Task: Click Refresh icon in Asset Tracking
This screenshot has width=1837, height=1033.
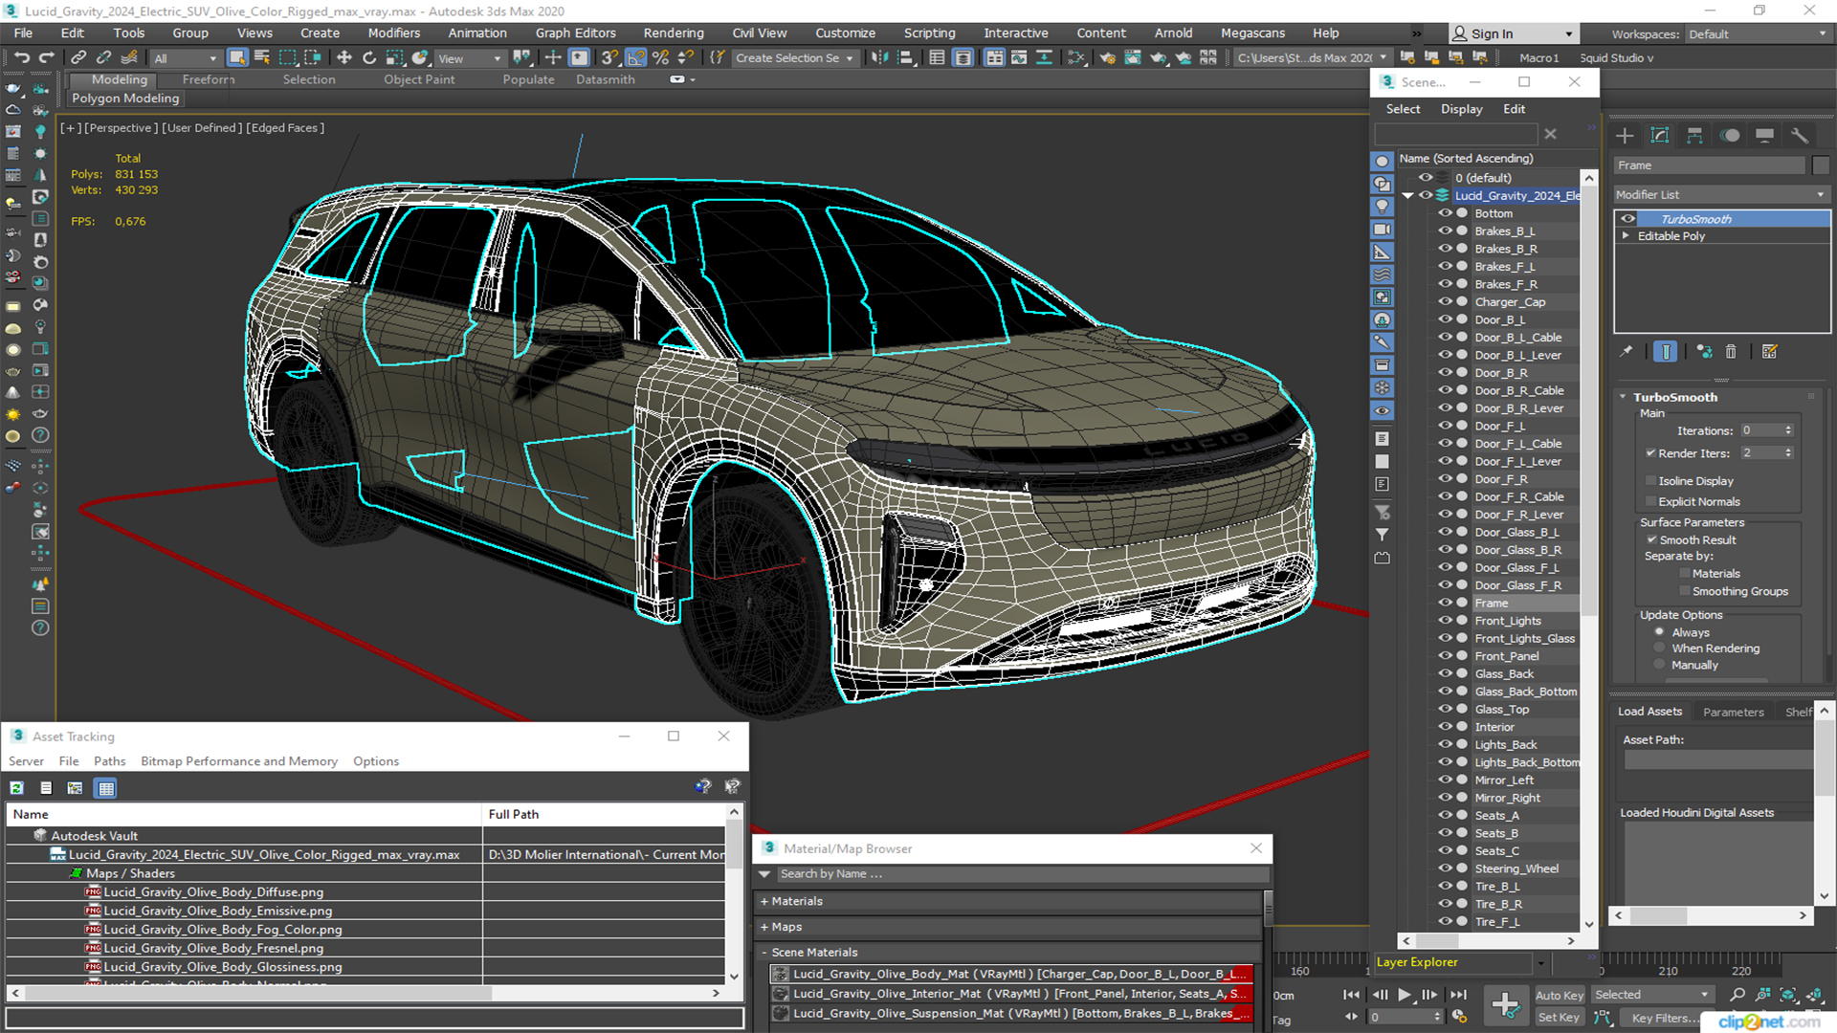Action: [x=17, y=788]
